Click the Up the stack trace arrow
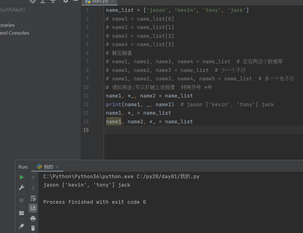The height and width of the screenshot is (233, 303). (x=33, y=178)
